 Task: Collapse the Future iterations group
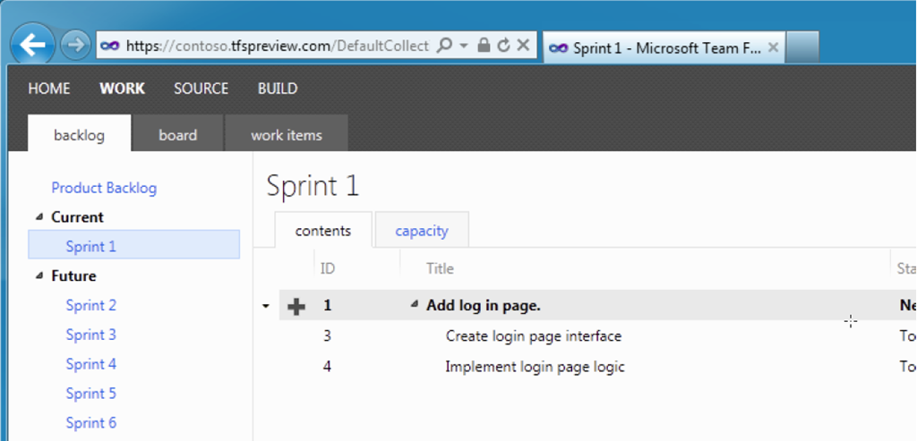[x=39, y=276]
